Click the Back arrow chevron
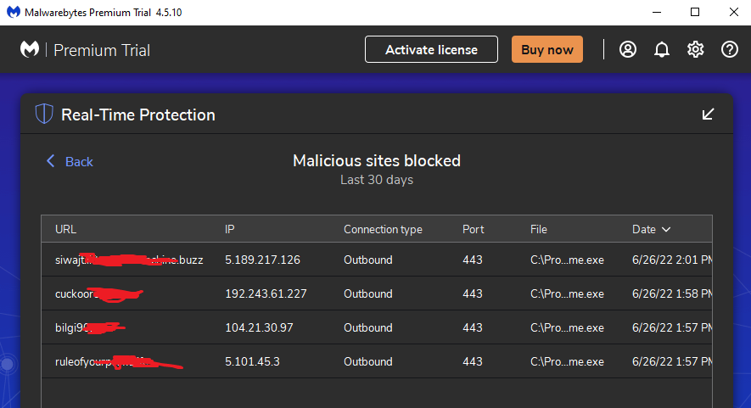 pyautogui.click(x=51, y=161)
